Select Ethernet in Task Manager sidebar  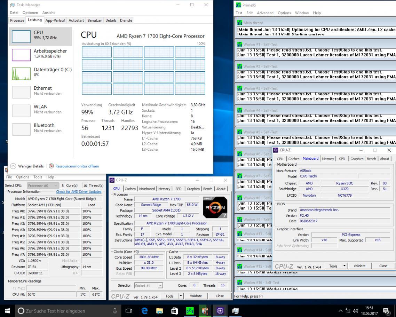41,92
